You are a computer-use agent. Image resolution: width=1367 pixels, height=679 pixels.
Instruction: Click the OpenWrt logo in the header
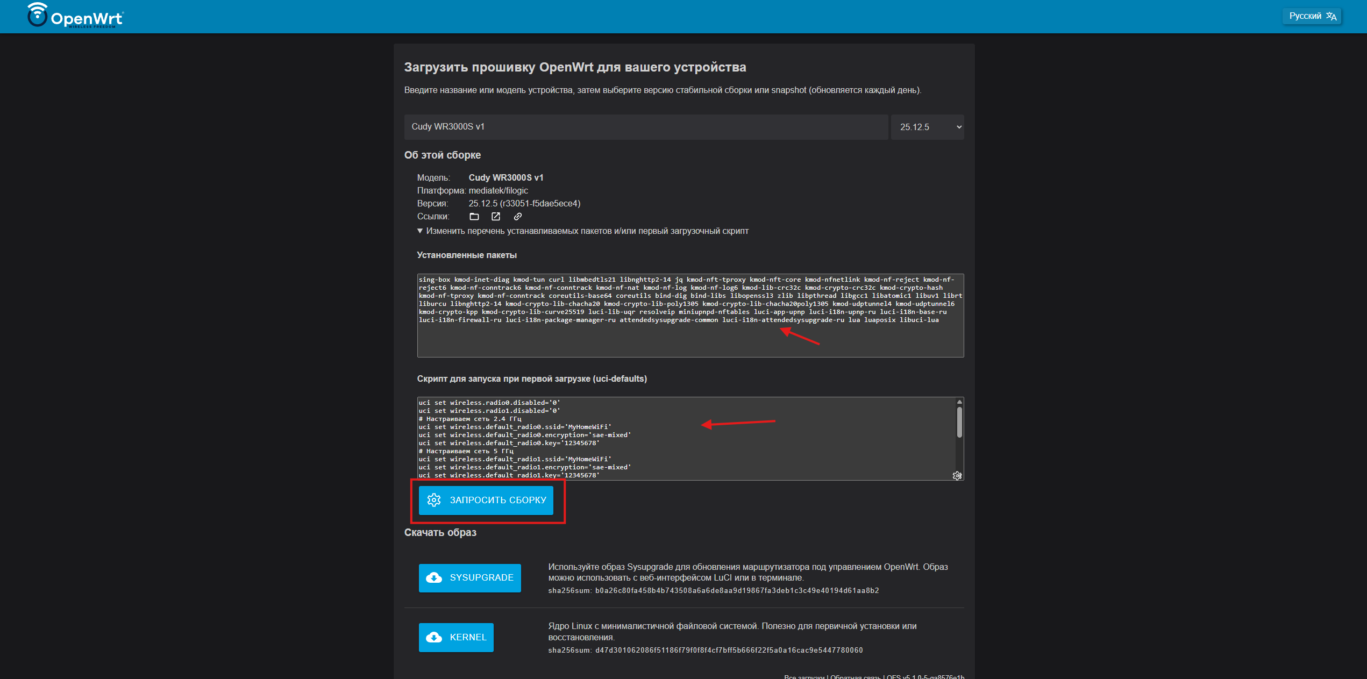click(x=75, y=16)
